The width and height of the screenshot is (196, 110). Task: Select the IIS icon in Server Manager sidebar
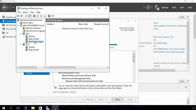4,33
